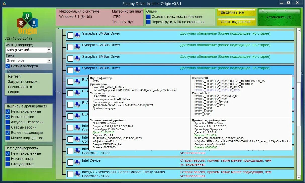
Task: Select the Intel Device row name
Action: click(x=91, y=160)
